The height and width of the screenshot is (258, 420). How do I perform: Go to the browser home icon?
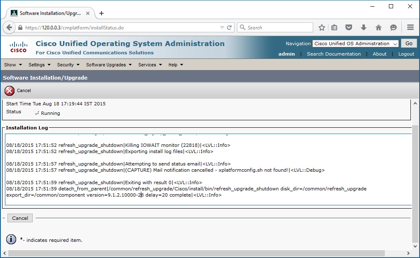click(x=379, y=27)
